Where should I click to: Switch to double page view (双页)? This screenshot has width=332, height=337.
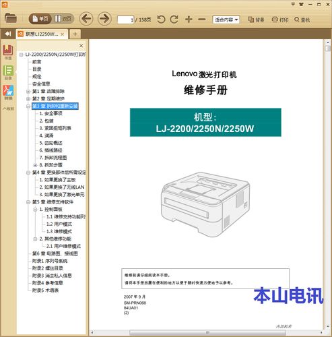pyautogui.click(x=63, y=19)
